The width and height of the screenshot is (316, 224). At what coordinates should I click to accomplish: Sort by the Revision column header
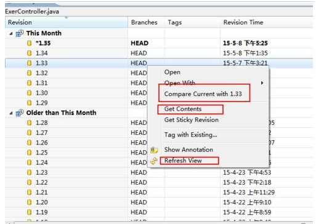click(x=67, y=22)
